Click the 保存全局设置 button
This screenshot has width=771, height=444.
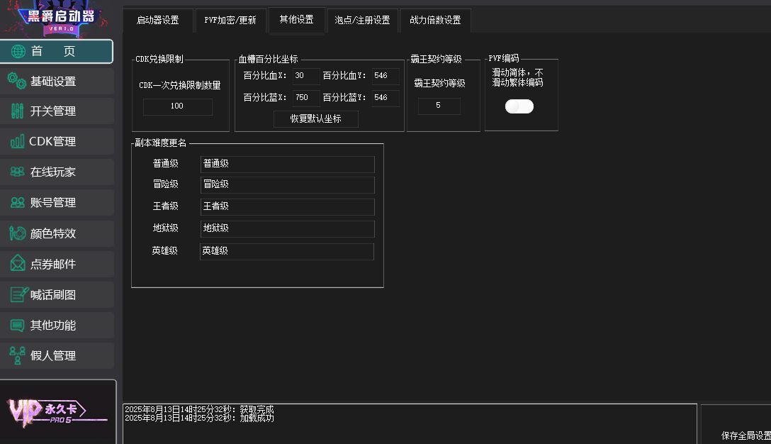tap(745, 435)
